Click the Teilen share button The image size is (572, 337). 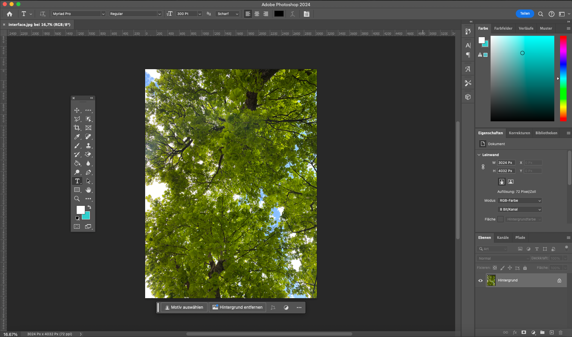[x=525, y=14]
